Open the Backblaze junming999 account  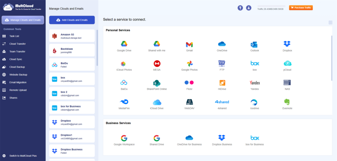click(x=72, y=50)
